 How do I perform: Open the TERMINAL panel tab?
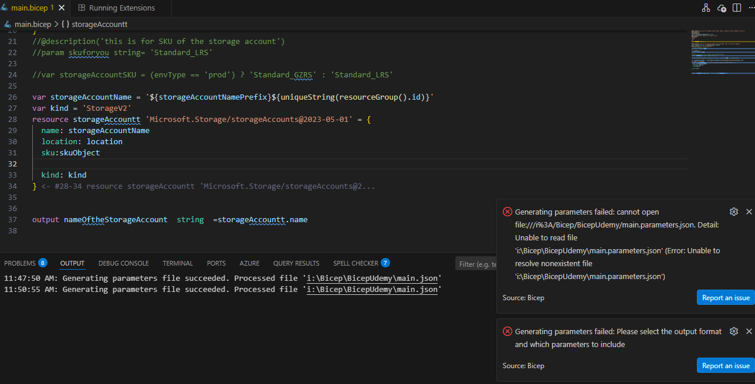(178, 263)
